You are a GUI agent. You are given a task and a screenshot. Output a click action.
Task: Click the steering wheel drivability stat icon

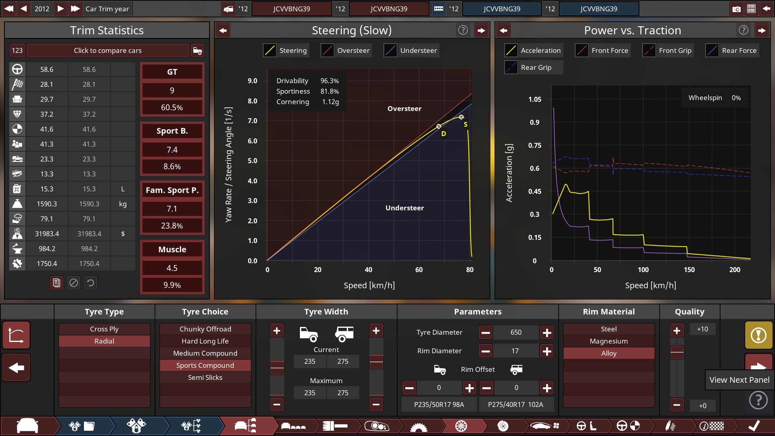coord(17,69)
